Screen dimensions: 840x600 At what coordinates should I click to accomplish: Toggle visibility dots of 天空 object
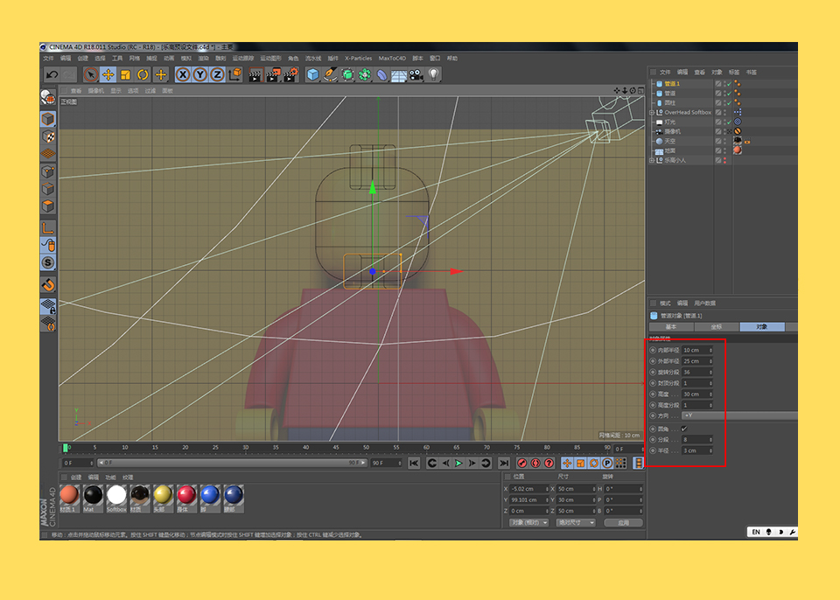(x=724, y=142)
